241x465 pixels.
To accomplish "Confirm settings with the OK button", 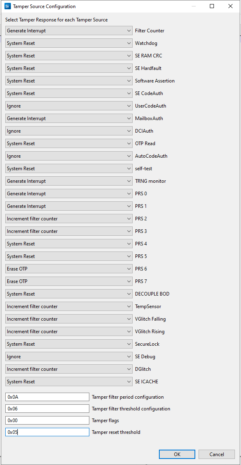I will [x=177, y=454].
